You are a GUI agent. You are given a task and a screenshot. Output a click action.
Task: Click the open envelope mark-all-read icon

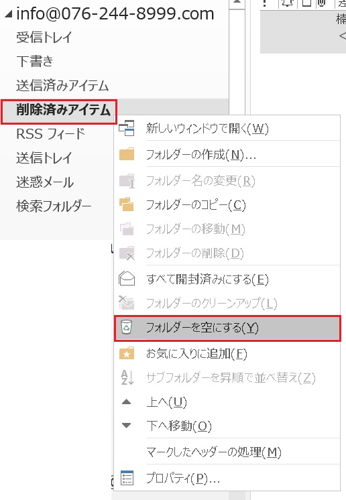pyautogui.click(x=127, y=278)
